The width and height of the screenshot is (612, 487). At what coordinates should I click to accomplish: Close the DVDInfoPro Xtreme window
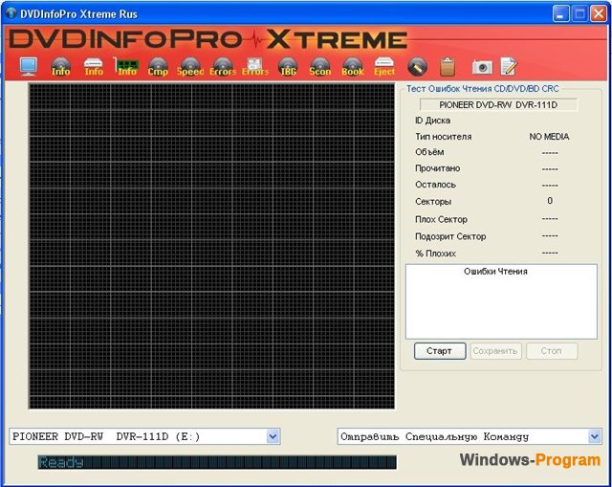coord(598,14)
